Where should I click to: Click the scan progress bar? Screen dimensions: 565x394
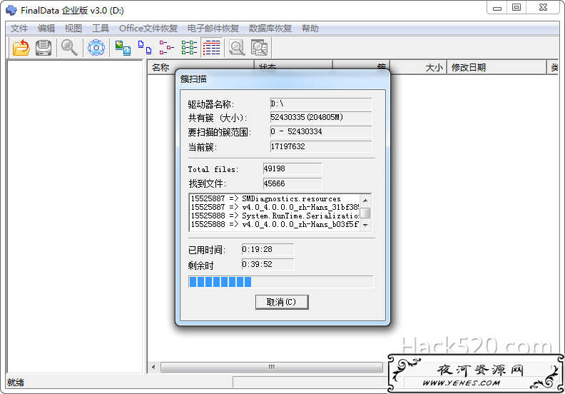280,281
